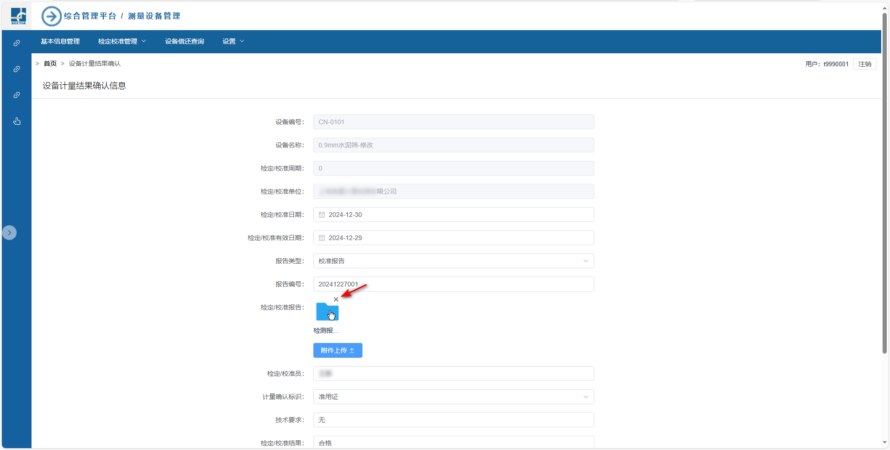Open calendar for 检定/校准日期 field
The width and height of the screenshot is (890, 450).
(x=322, y=215)
